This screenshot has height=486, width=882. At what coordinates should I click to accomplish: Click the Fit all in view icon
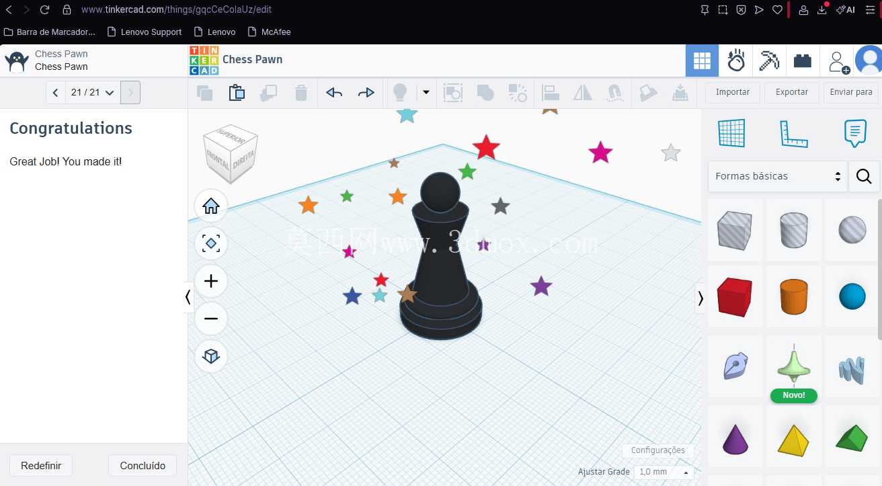pos(211,243)
